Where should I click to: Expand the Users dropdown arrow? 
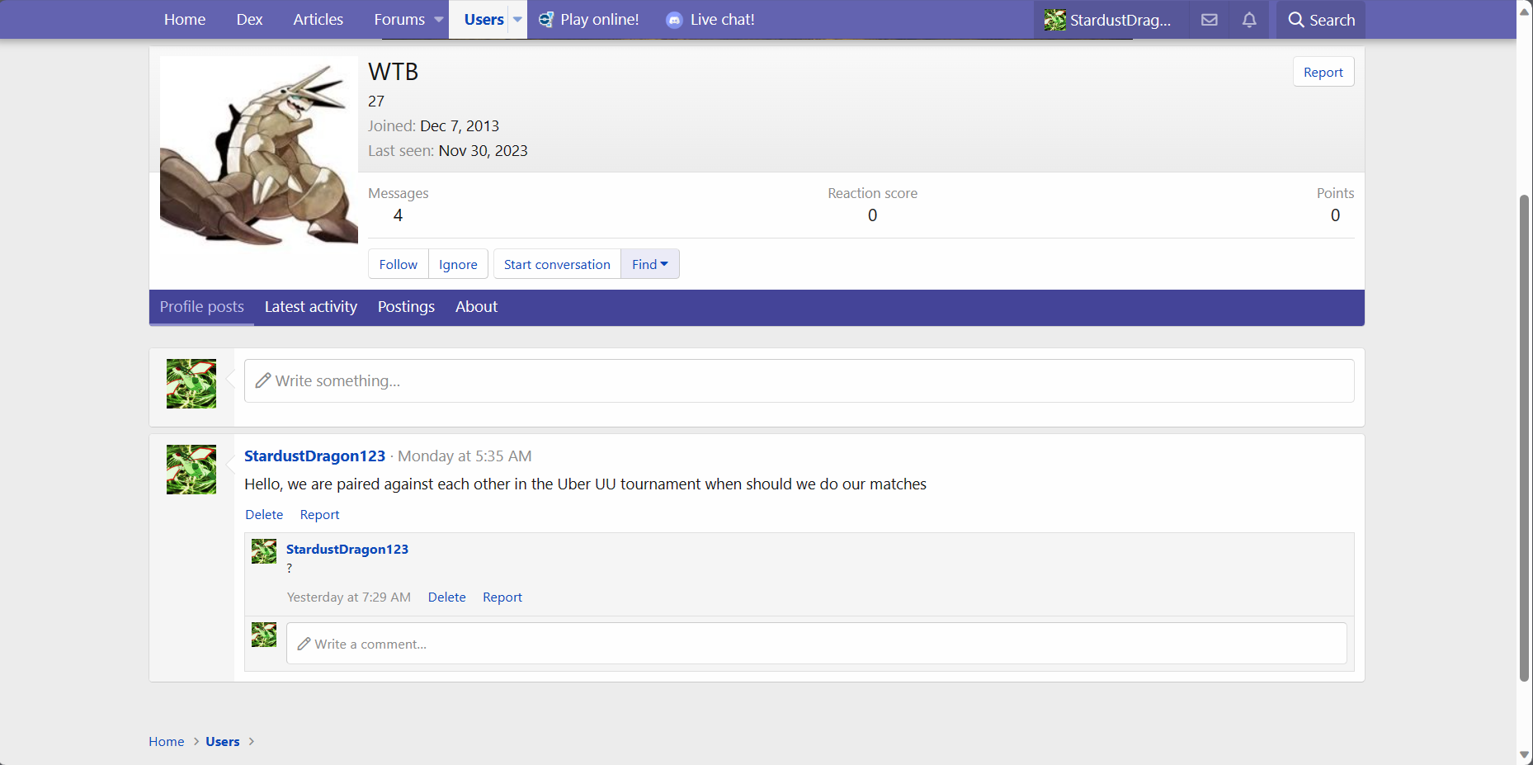click(517, 20)
